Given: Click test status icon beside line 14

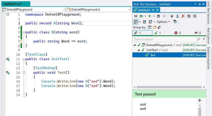Looking at the screenshot, I should click(8, 73).
